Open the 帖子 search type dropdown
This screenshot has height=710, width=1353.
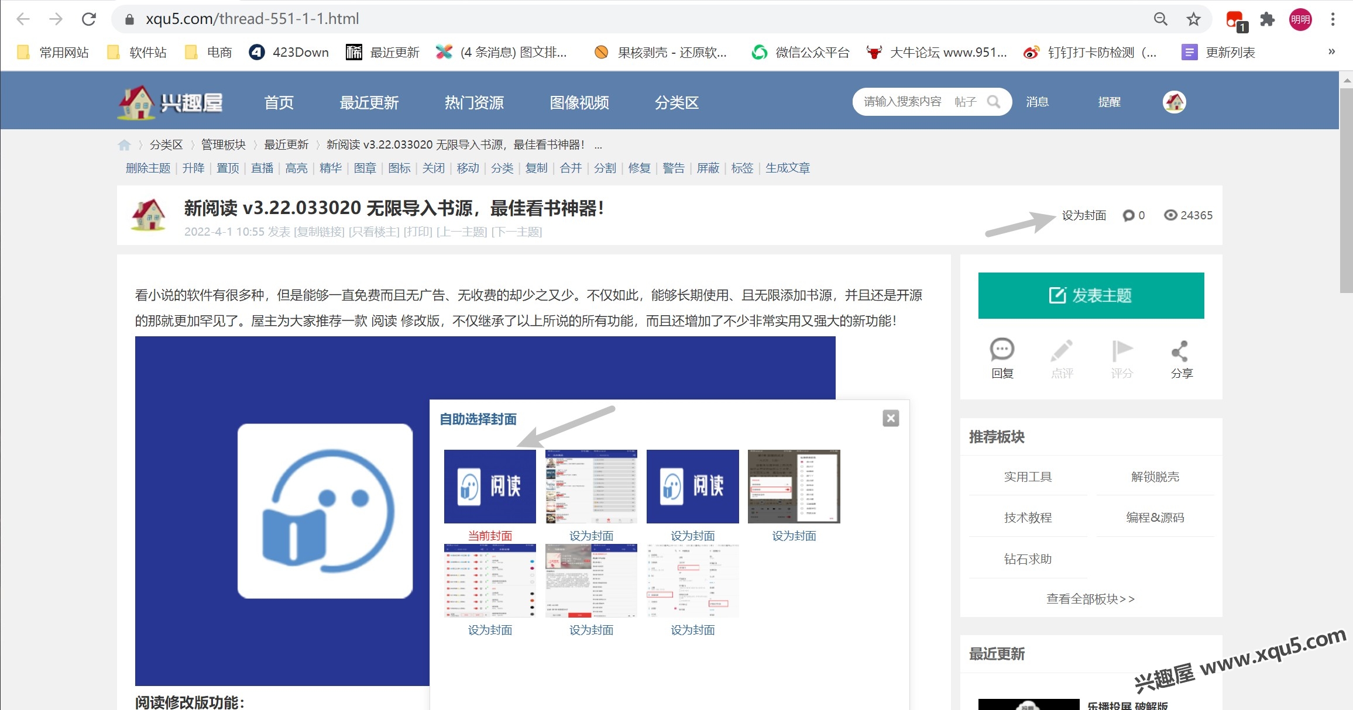coord(966,102)
